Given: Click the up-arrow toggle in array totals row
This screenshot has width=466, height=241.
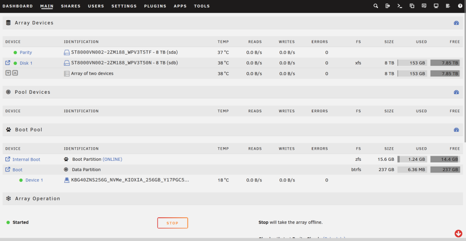Looking at the screenshot, I should coord(15,73).
